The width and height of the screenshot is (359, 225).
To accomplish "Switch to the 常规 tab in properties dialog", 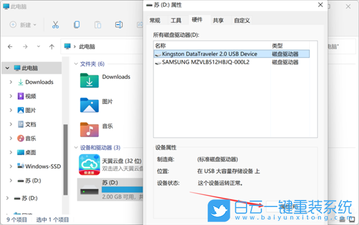I will click(x=155, y=20).
